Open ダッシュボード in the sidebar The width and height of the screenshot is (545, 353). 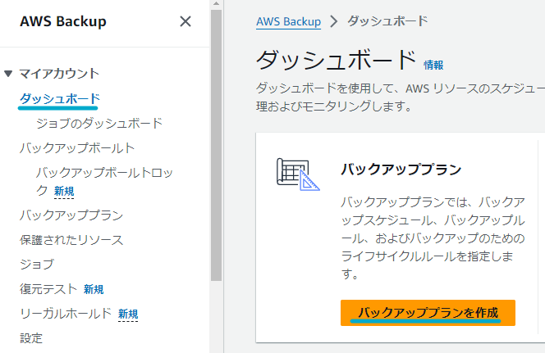point(60,98)
